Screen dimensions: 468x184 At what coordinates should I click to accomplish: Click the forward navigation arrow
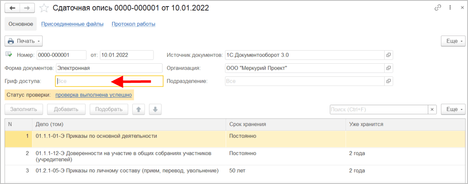point(27,8)
